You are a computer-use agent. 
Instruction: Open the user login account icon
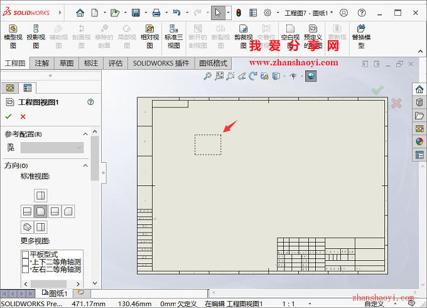click(x=343, y=13)
